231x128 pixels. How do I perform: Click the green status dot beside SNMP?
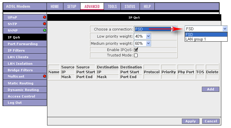click(45, 30)
